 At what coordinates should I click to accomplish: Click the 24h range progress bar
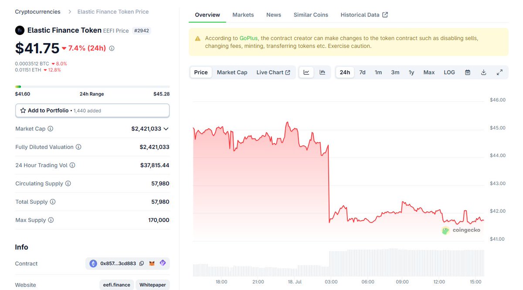click(92, 86)
